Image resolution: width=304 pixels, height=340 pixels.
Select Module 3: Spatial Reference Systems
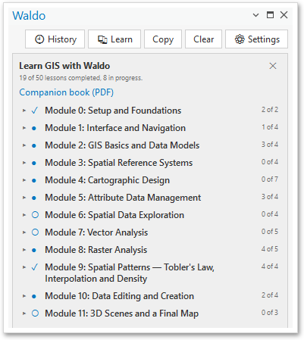tap(119, 163)
